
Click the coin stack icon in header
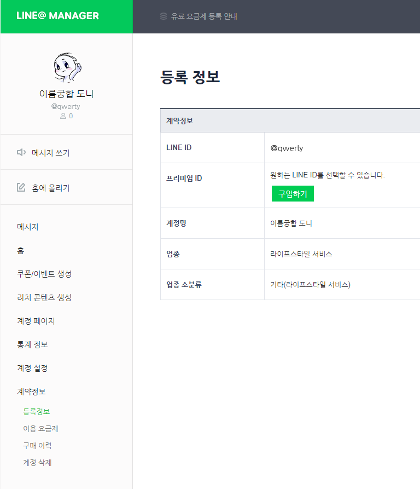164,16
